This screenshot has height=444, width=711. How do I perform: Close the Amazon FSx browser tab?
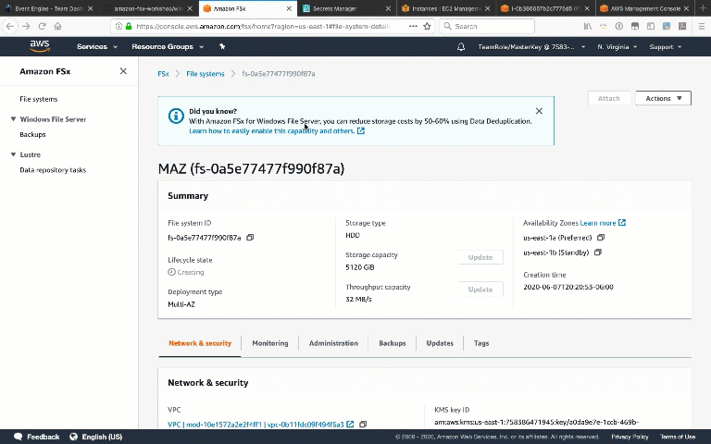pyautogui.click(x=289, y=8)
